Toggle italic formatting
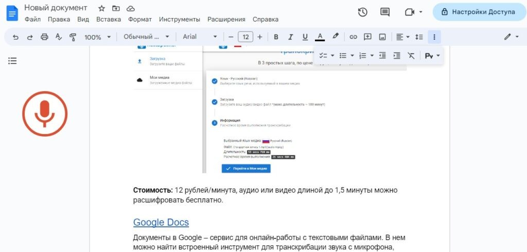Viewport: 527px width, 252px height. pyautogui.click(x=290, y=37)
